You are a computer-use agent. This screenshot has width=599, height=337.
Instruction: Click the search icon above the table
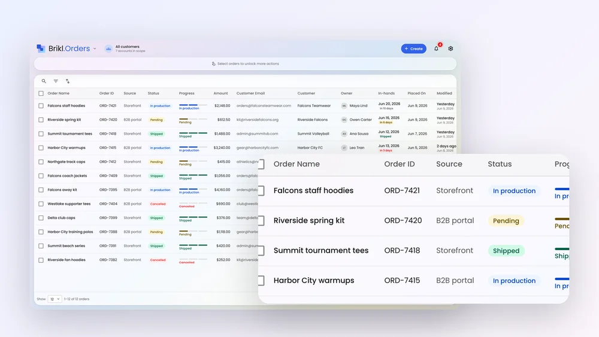(x=44, y=81)
